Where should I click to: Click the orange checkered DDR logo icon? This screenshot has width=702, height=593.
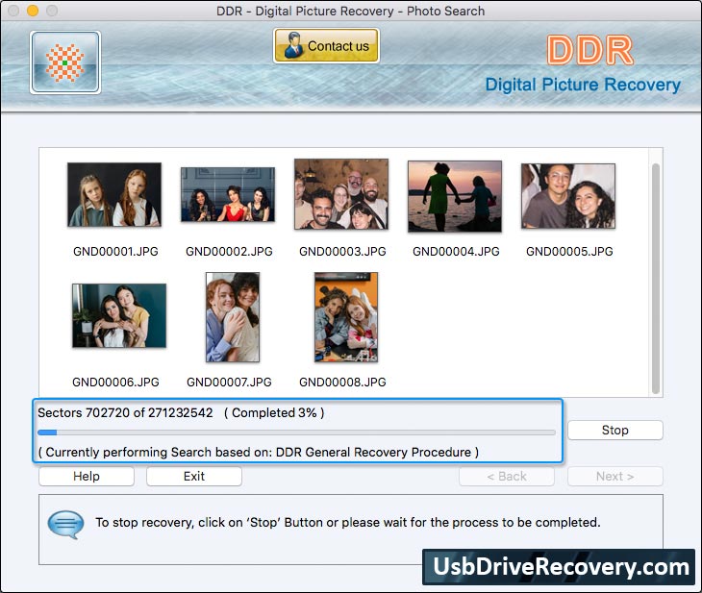[x=65, y=62]
